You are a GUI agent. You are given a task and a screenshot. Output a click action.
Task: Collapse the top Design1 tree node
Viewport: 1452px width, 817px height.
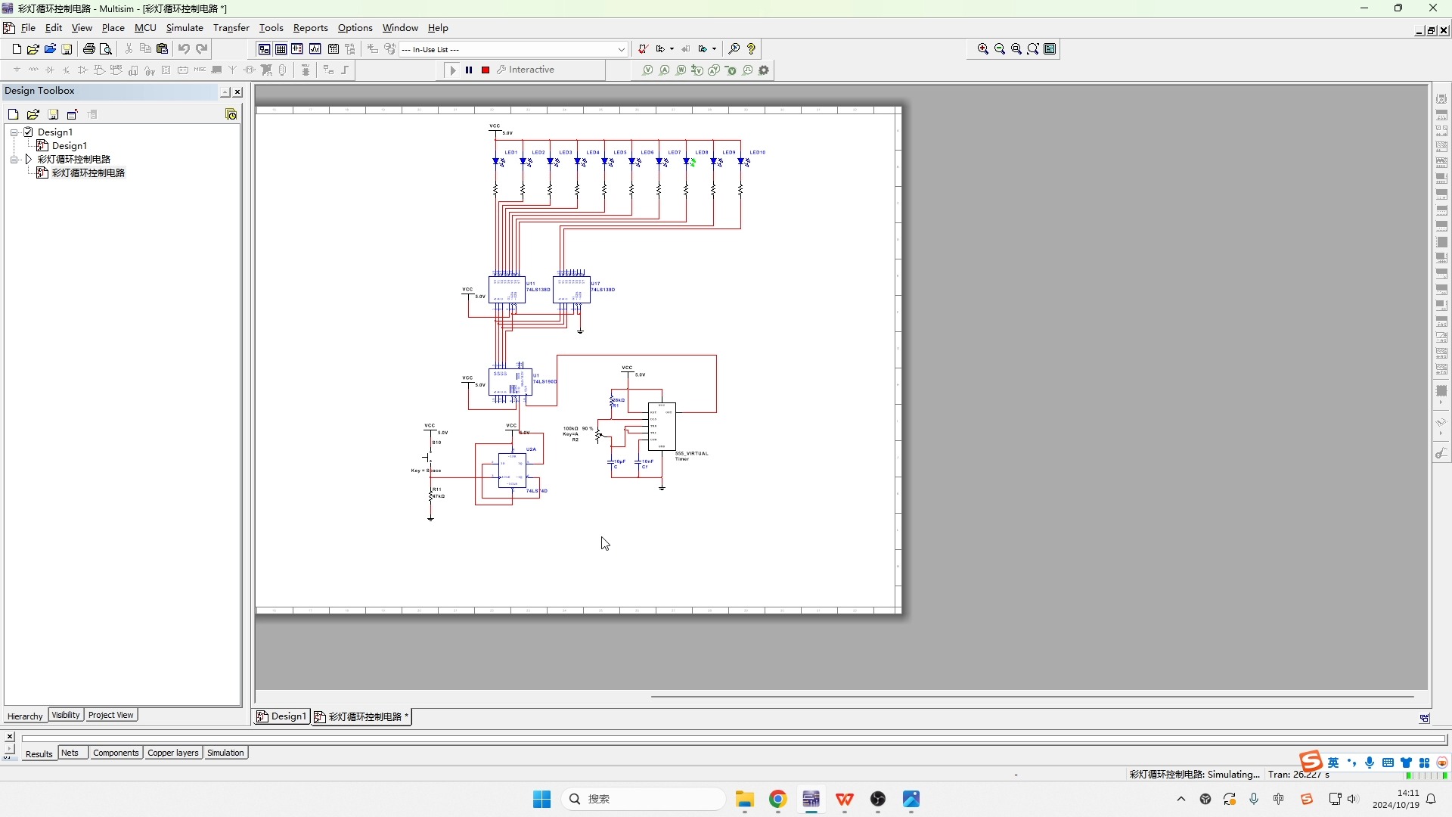[x=14, y=132]
